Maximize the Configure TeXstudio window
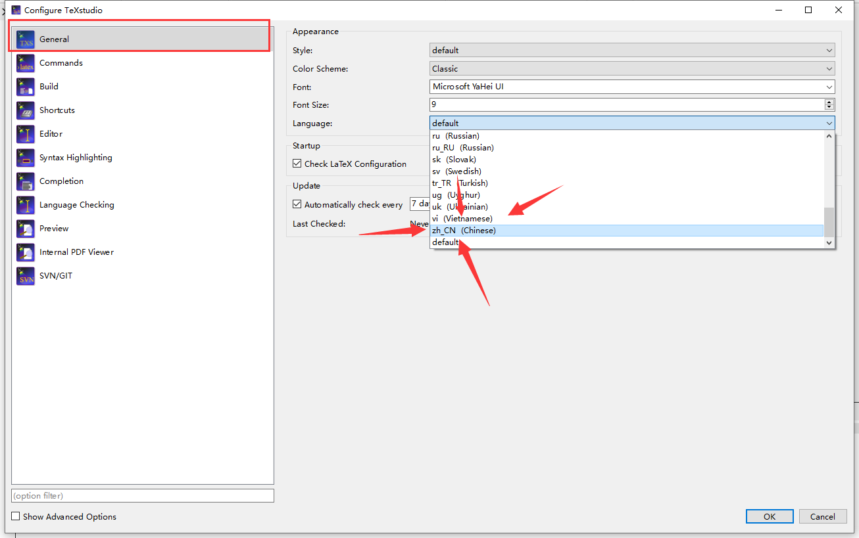 tap(808, 10)
